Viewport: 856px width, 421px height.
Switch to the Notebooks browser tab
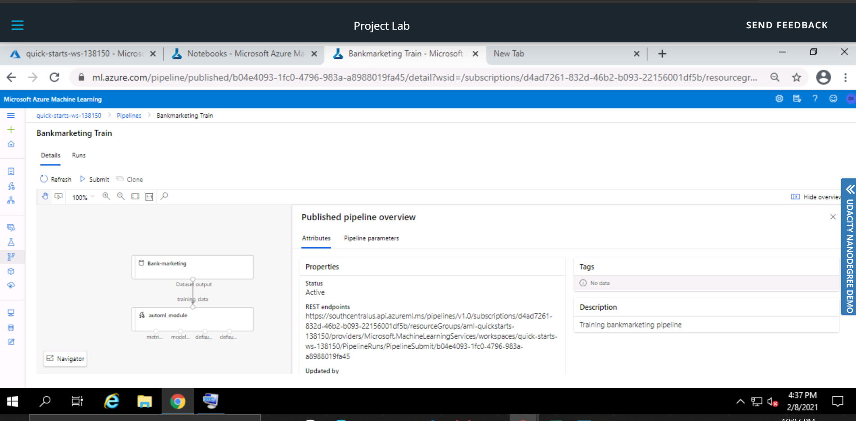[x=245, y=54]
